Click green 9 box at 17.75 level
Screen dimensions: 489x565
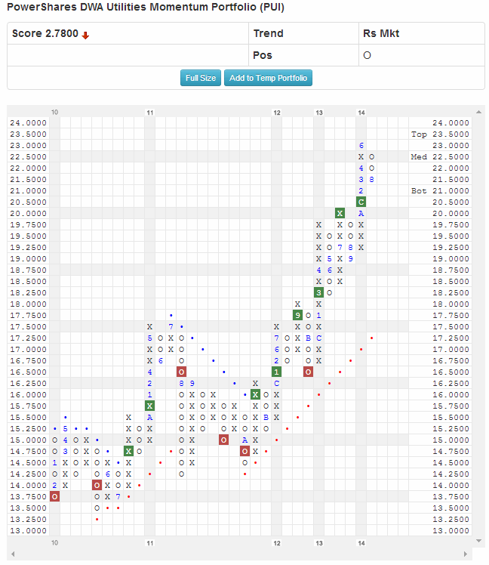[298, 315]
